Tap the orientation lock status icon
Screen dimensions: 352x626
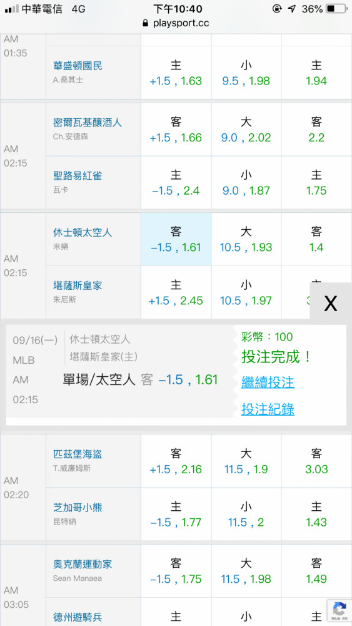[276, 8]
